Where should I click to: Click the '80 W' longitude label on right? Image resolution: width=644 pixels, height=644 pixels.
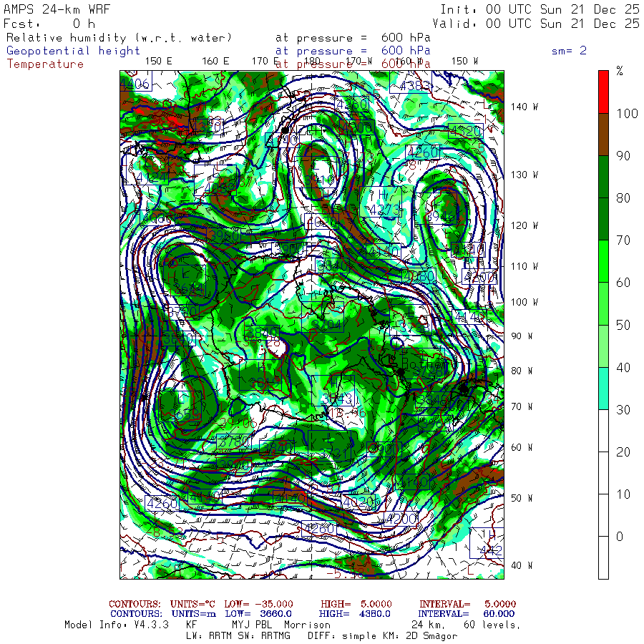522,371
